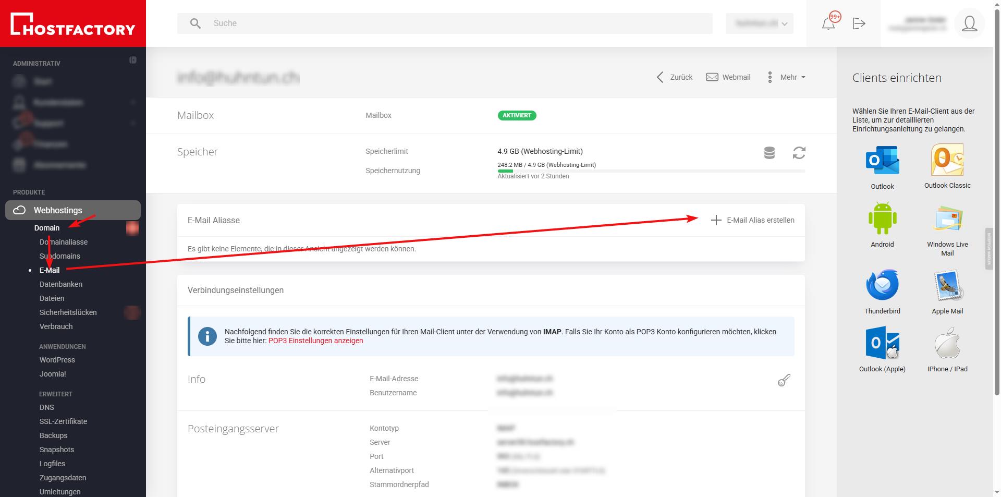Open Verbrauch sidebar item
The width and height of the screenshot is (1001, 497).
coord(56,326)
